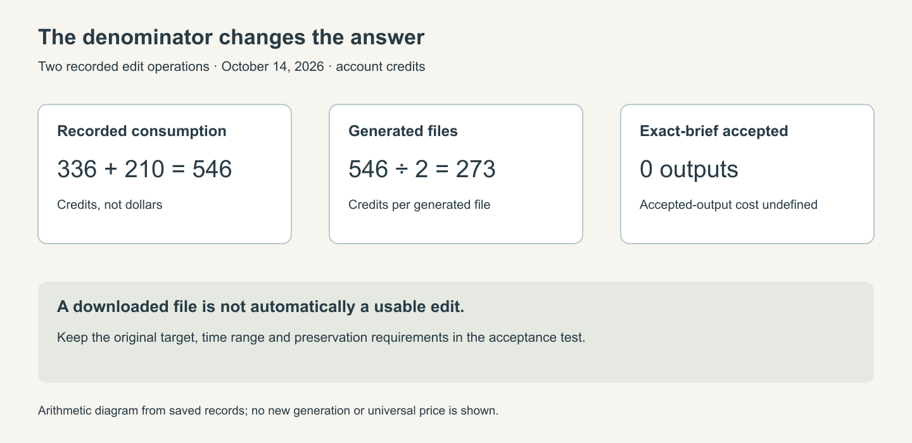The height and width of the screenshot is (443, 912).
Task: Click the 'Generated files' card title
Action: point(403,131)
